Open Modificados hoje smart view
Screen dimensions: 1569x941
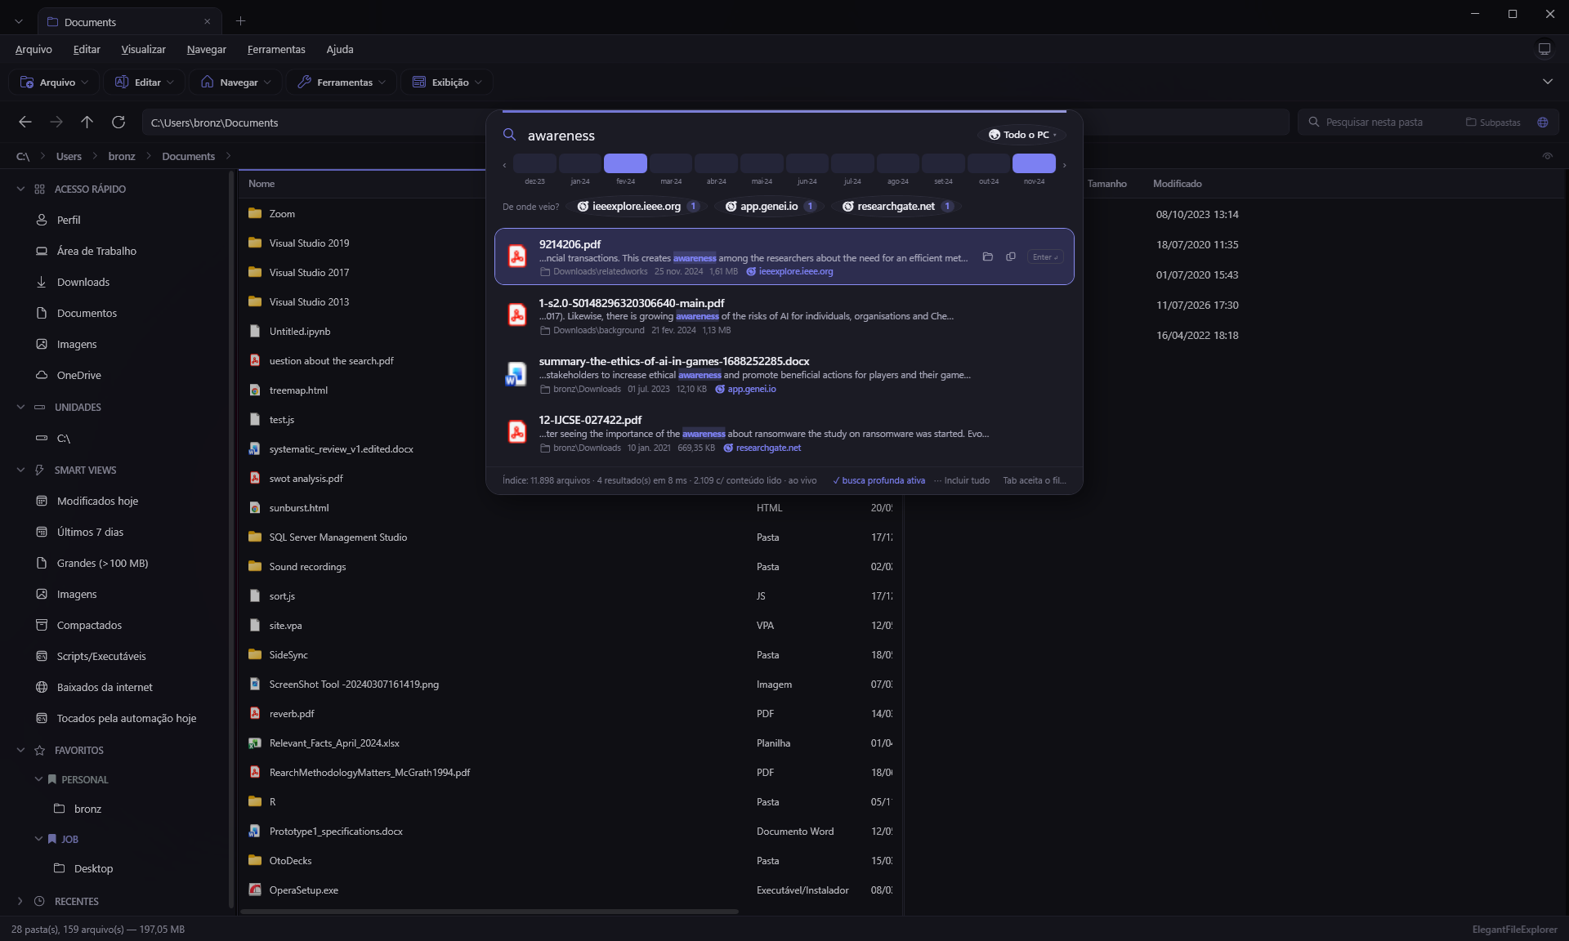pos(97,501)
